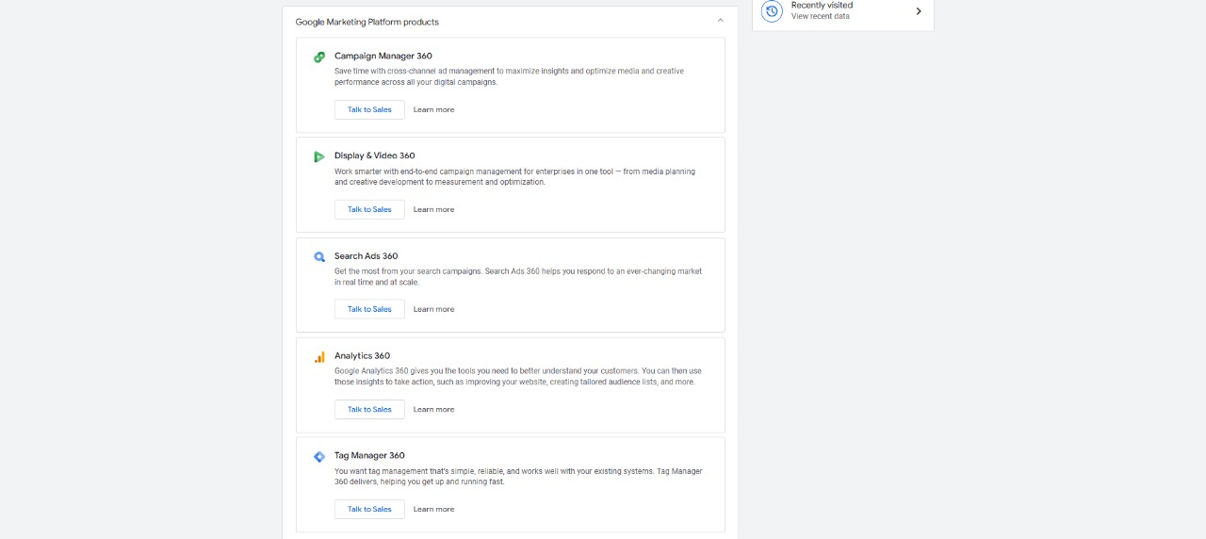Click the Search Ads 360 magnifier icon

319,256
